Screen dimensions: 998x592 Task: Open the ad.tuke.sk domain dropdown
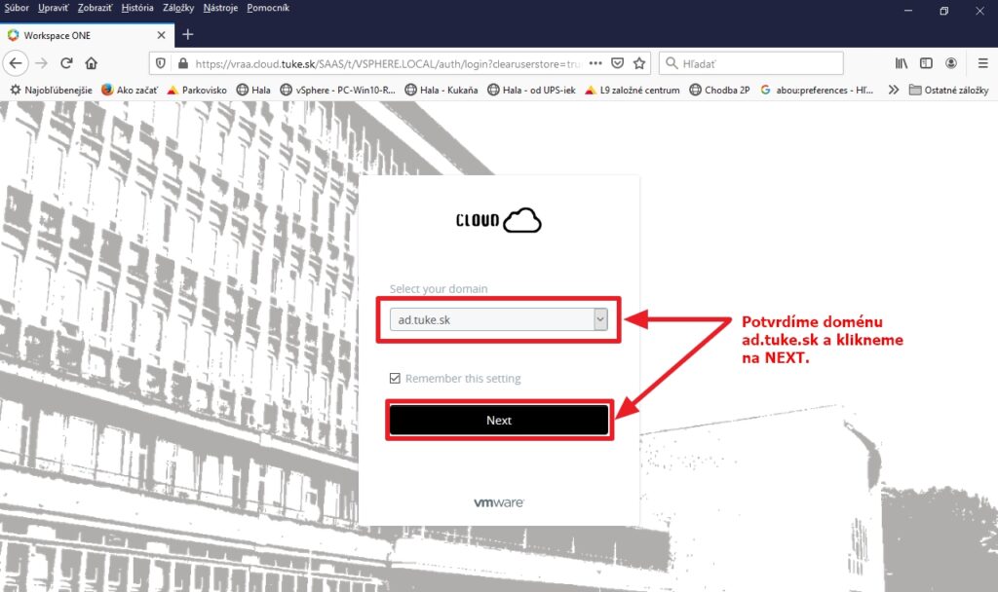(498, 320)
